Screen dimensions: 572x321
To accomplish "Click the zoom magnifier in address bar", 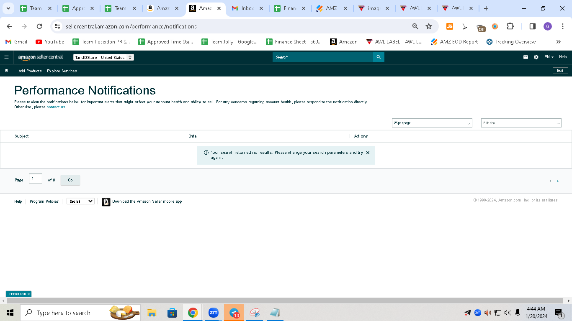I will [x=415, y=26].
